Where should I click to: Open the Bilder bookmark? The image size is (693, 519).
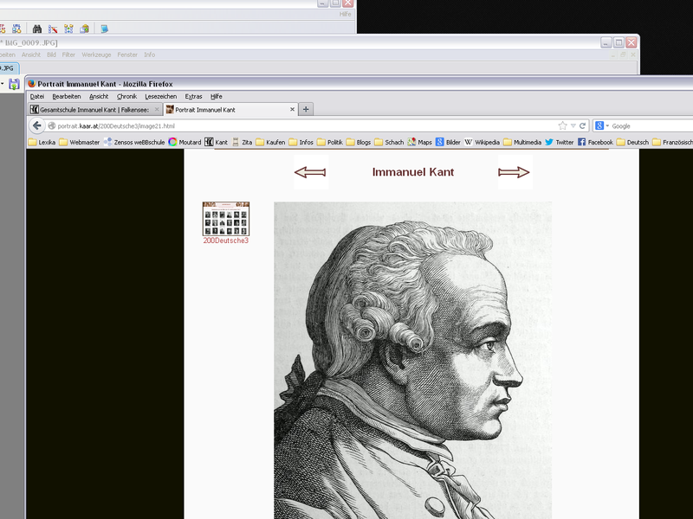[448, 142]
